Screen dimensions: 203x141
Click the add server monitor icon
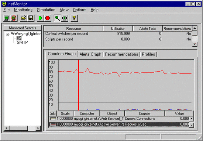[x=6, y=18]
